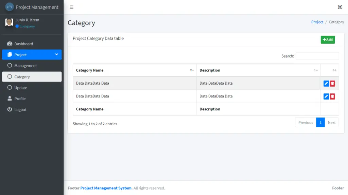Go to Next page in pagination
This screenshot has height=195, width=348.
[x=331, y=122]
